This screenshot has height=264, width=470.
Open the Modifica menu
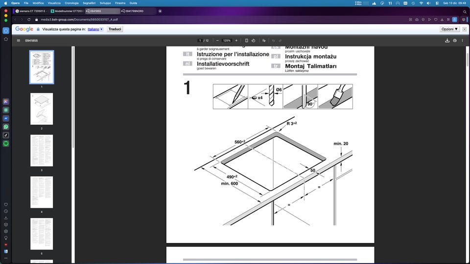pos(38,3)
